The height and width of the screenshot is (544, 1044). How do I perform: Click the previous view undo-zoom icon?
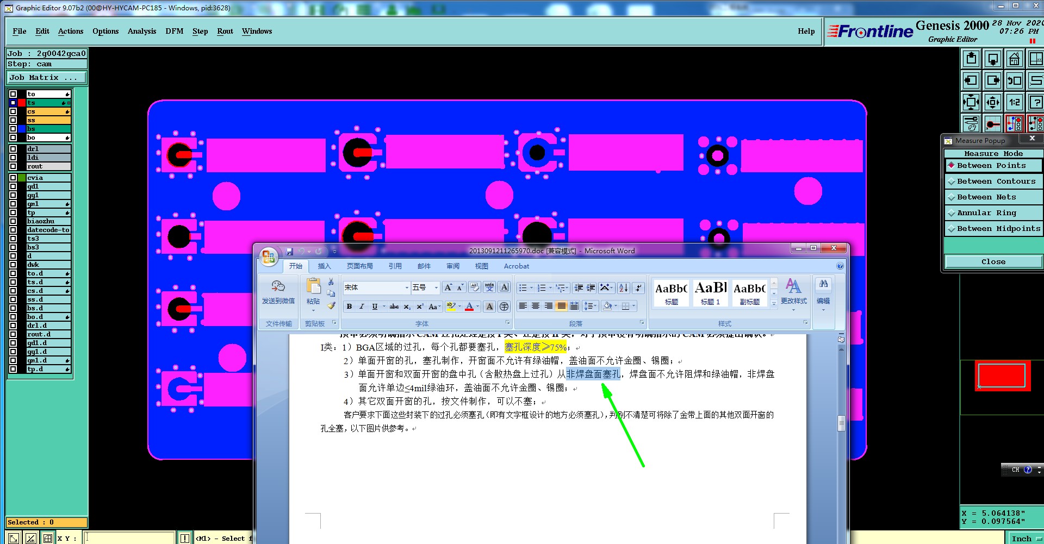(1014, 80)
